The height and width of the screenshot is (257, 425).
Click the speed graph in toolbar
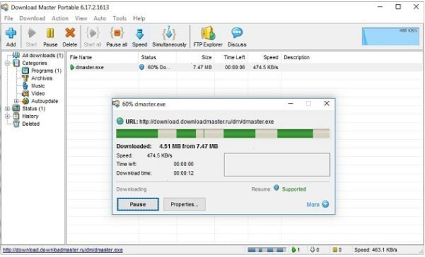pos(391,36)
